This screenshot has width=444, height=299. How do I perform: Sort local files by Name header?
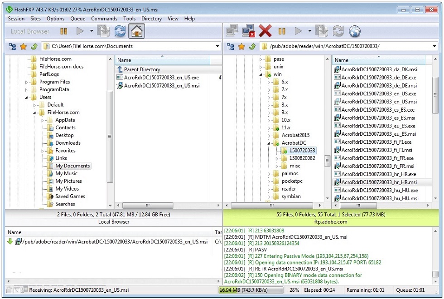162,60
